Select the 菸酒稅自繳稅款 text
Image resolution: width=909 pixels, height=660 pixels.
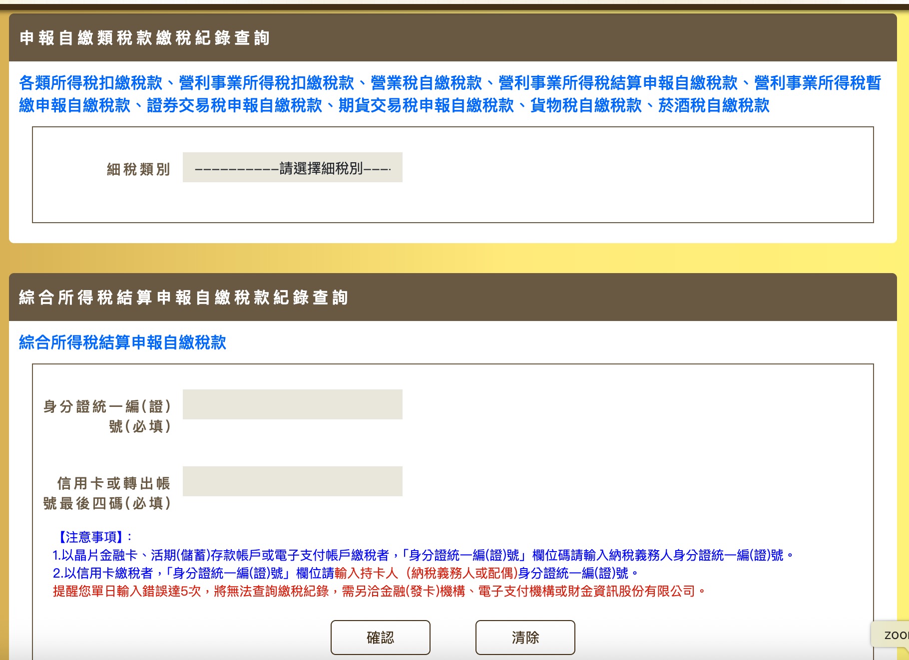click(x=714, y=105)
